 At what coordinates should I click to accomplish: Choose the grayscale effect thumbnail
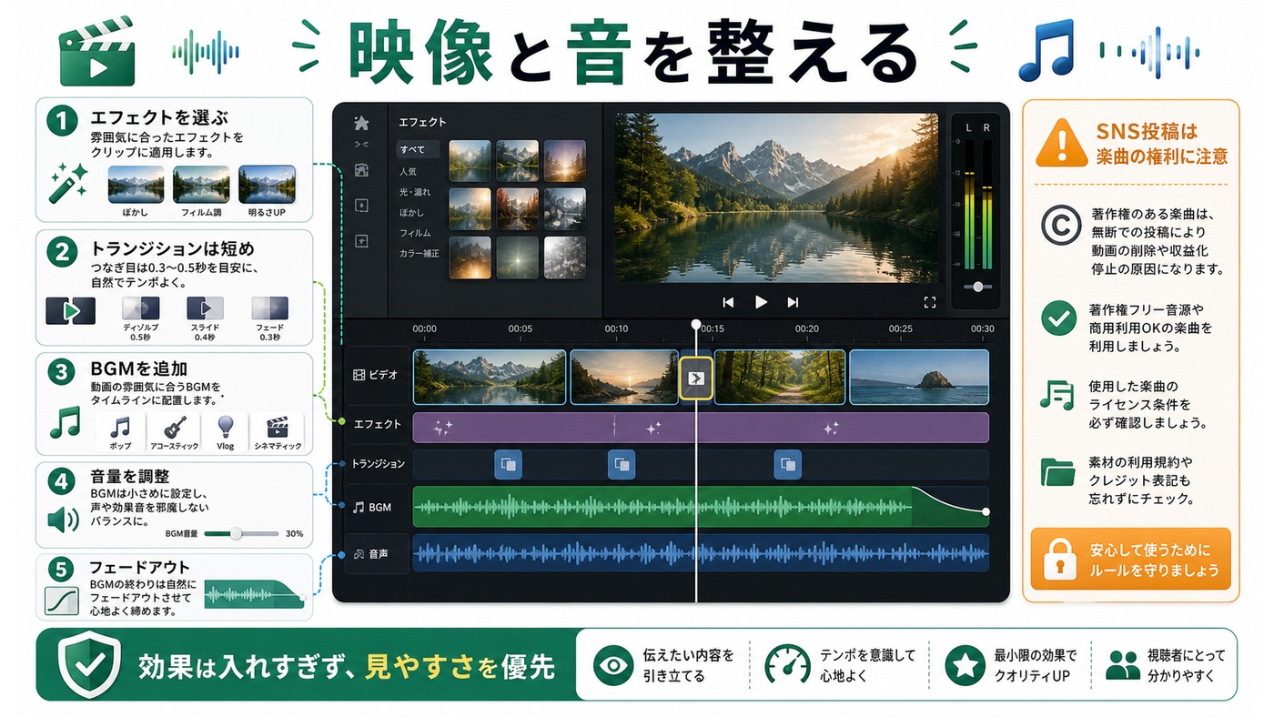point(564,258)
